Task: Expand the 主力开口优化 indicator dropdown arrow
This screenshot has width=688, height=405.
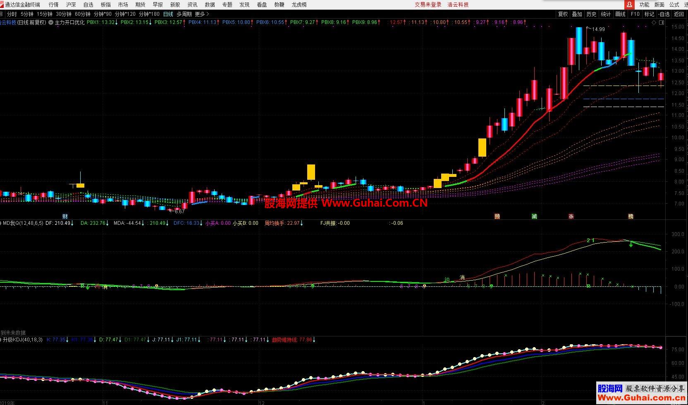Action: pyautogui.click(x=51, y=22)
